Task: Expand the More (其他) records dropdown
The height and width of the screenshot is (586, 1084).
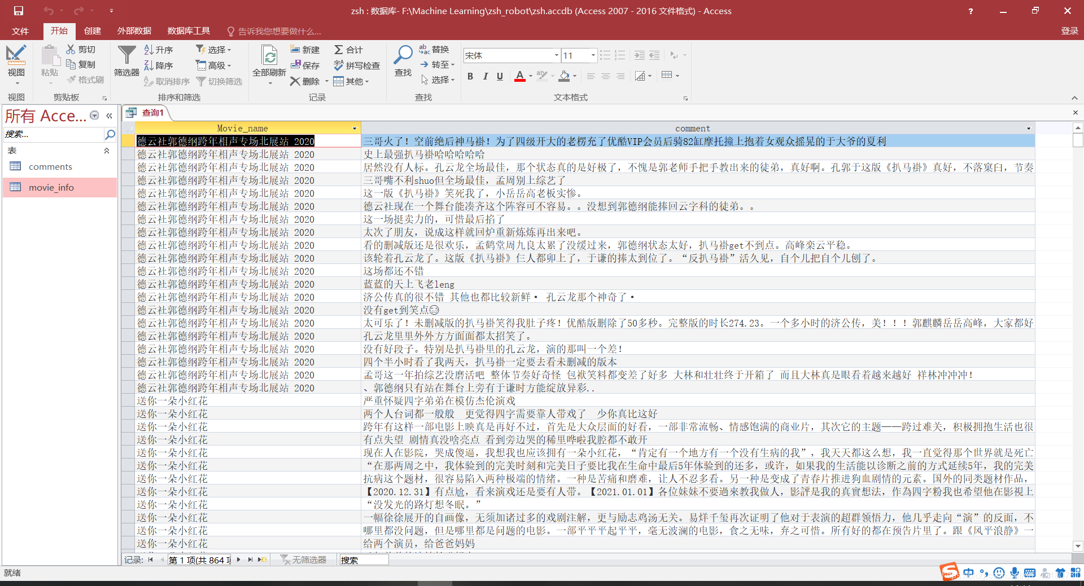Action: point(351,81)
